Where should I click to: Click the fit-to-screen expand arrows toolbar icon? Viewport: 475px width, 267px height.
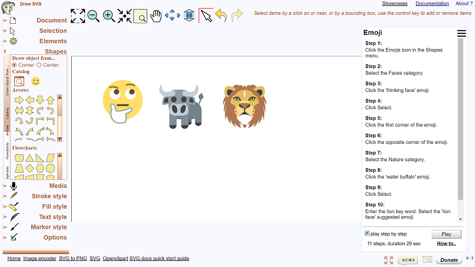[78, 16]
